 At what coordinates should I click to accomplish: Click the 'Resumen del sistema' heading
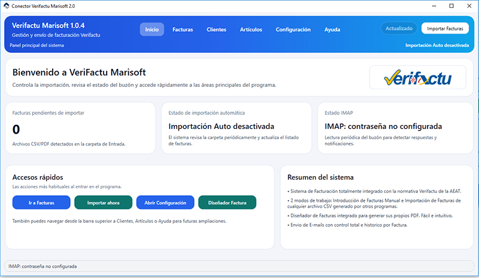tap(320, 177)
